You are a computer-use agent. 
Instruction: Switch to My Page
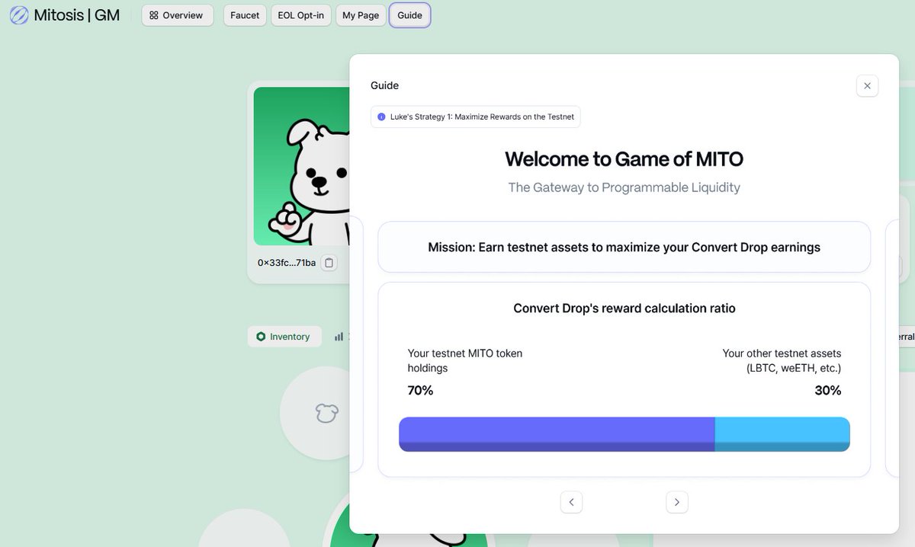click(x=361, y=15)
